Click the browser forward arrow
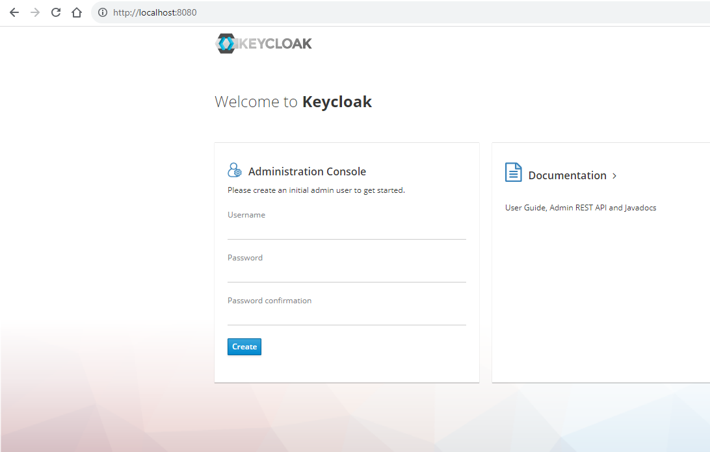 (35, 13)
